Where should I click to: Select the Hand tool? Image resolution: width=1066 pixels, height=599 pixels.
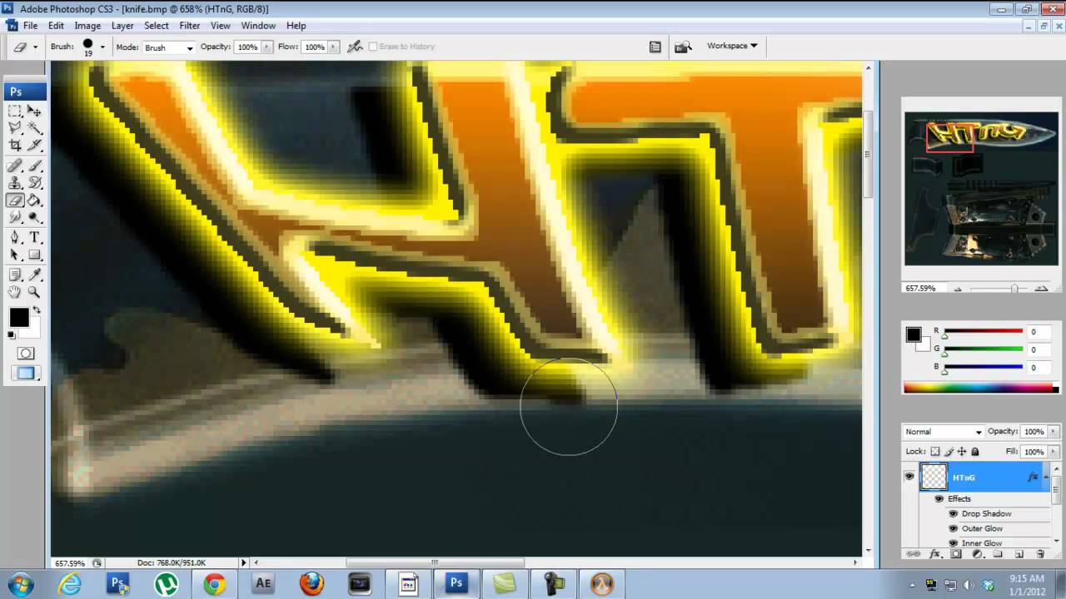15,292
